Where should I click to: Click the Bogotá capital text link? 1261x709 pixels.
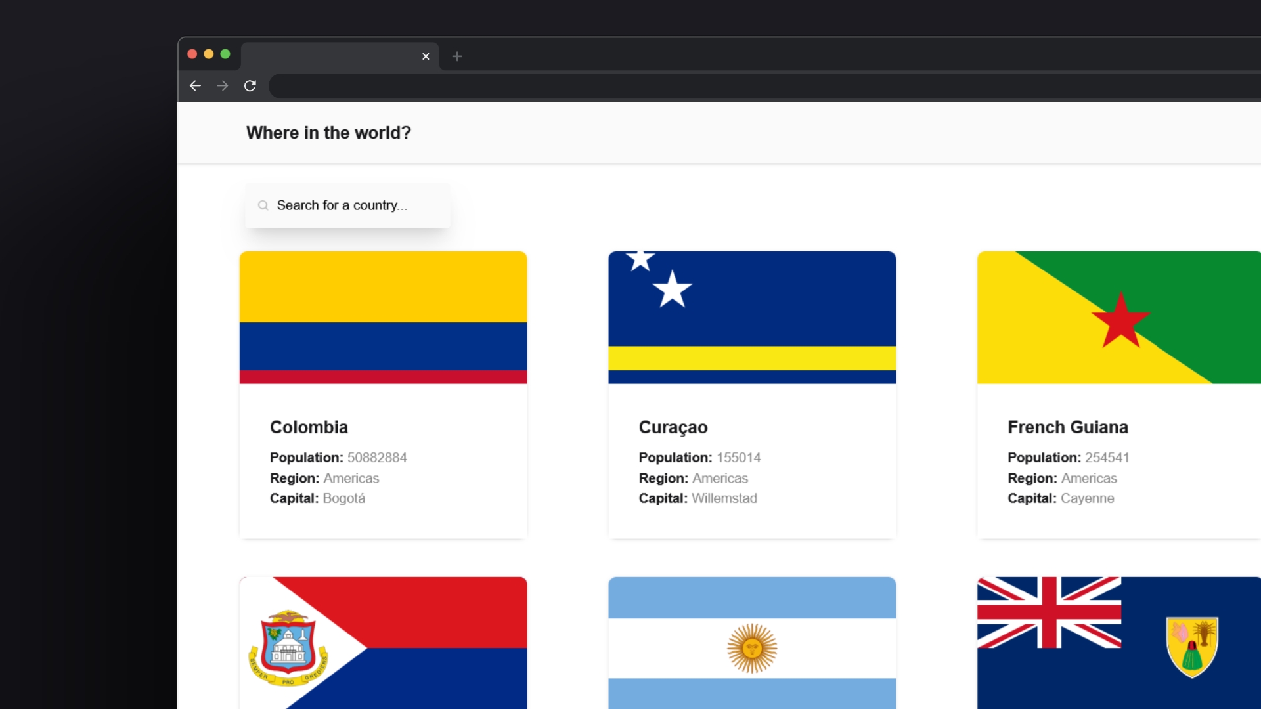[x=343, y=498]
